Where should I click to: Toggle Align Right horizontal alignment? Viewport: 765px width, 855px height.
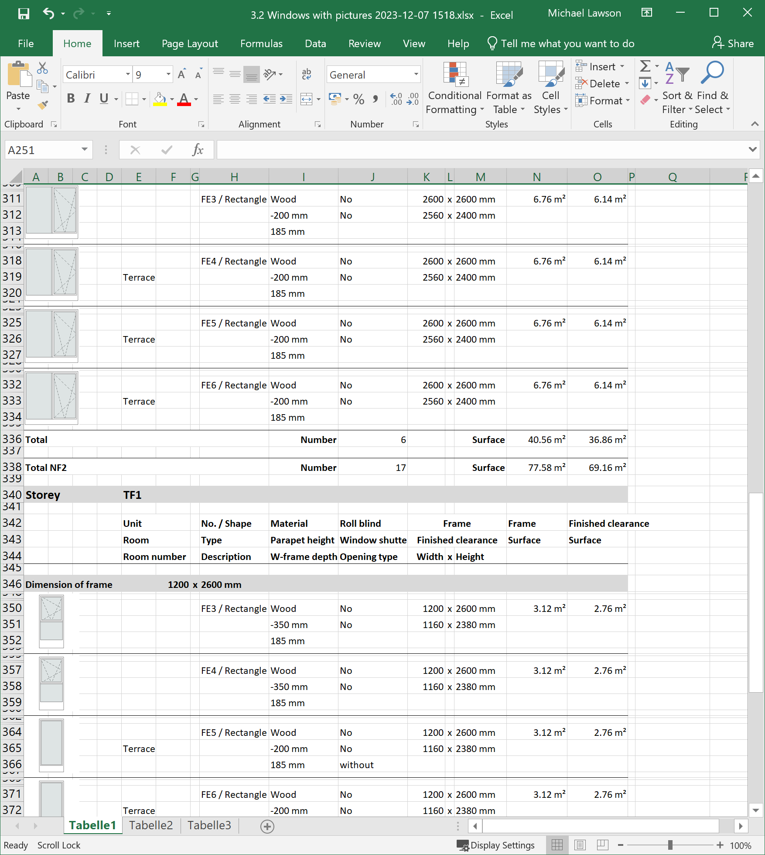[252, 99]
